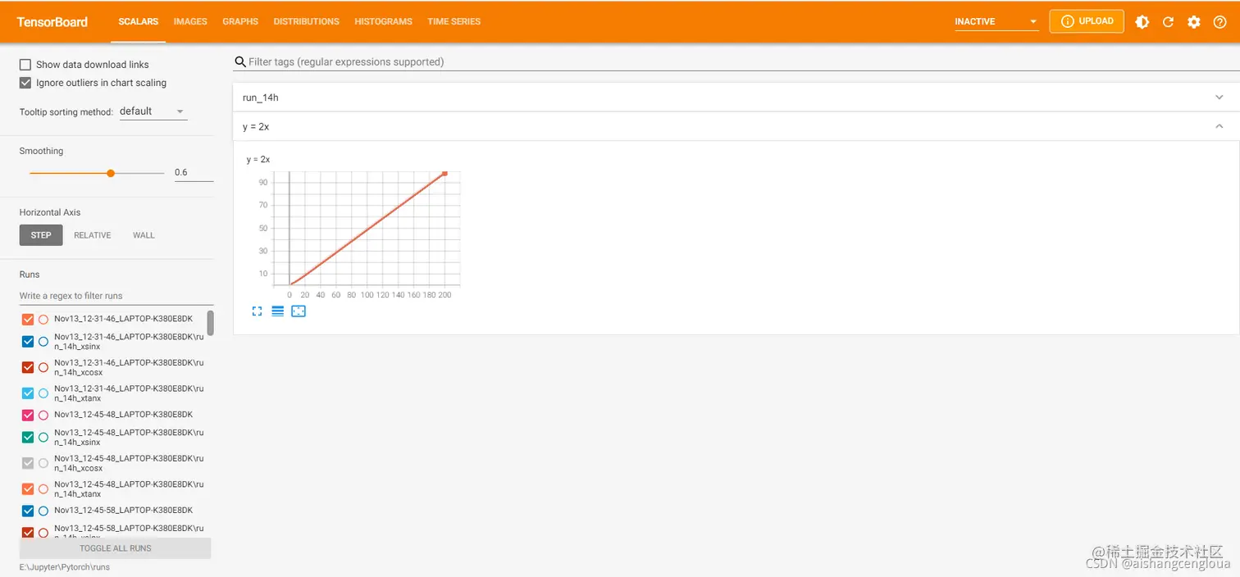Show only run Nov13_12-31-46_LAPTOP-K380E8DK via radio

coord(43,320)
